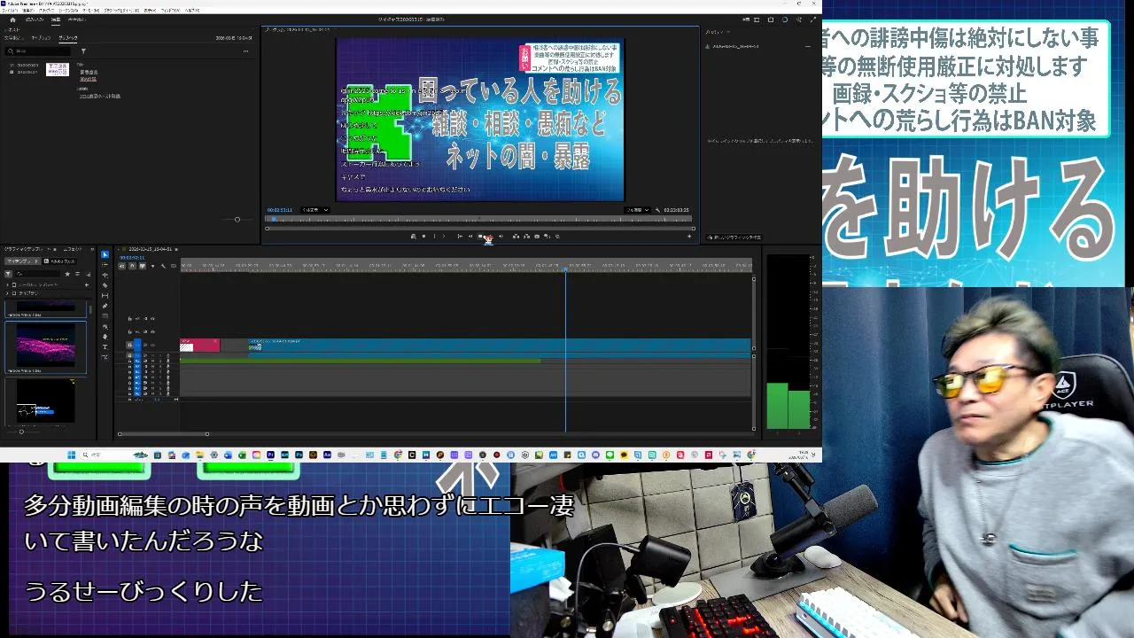Select the Ripple Edit tool
The width and height of the screenshot is (1134, 638).
pyautogui.click(x=105, y=275)
